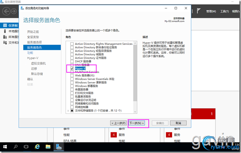Screen dimensions: 241x153
Task: Check the Windows 部署服务 role
Action: 72,86
